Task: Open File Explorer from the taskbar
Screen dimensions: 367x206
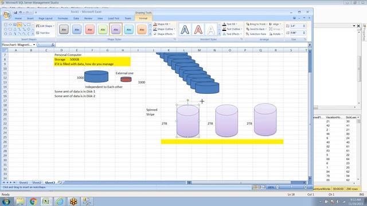Action: tap(20, 201)
